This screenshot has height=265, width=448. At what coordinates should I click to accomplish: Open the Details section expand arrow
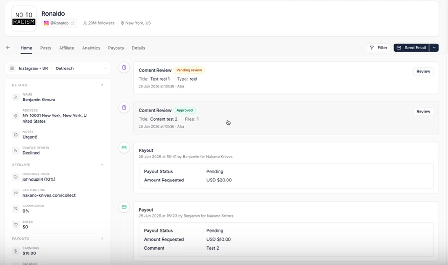[x=102, y=85]
